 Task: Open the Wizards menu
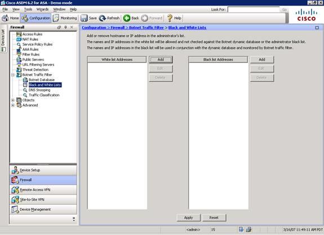point(42,10)
